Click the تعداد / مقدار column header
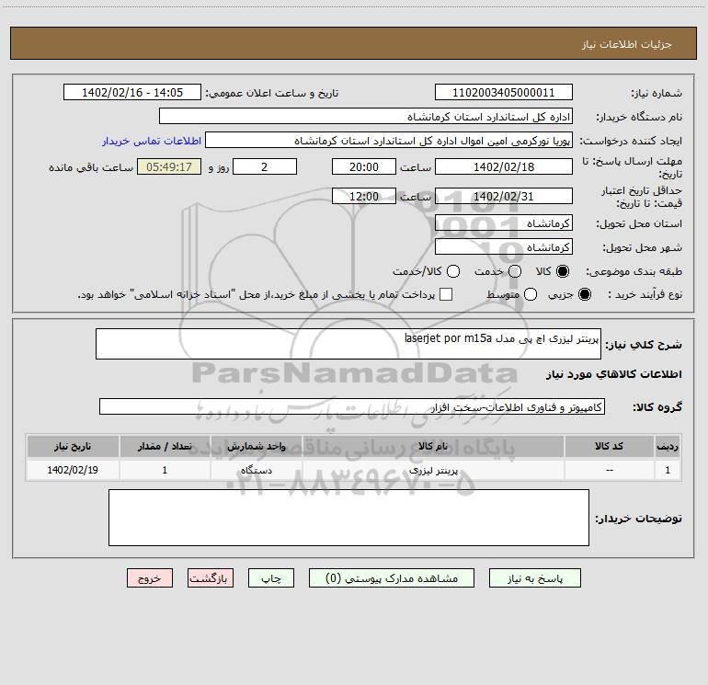The image size is (708, 685). [165, 446]
